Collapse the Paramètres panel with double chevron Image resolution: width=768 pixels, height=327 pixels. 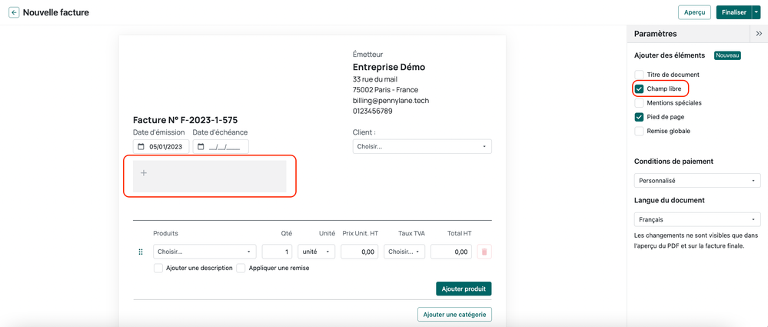click(759, 34)
